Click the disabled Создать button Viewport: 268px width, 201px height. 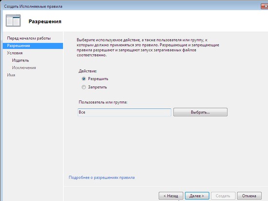(223, 196)
